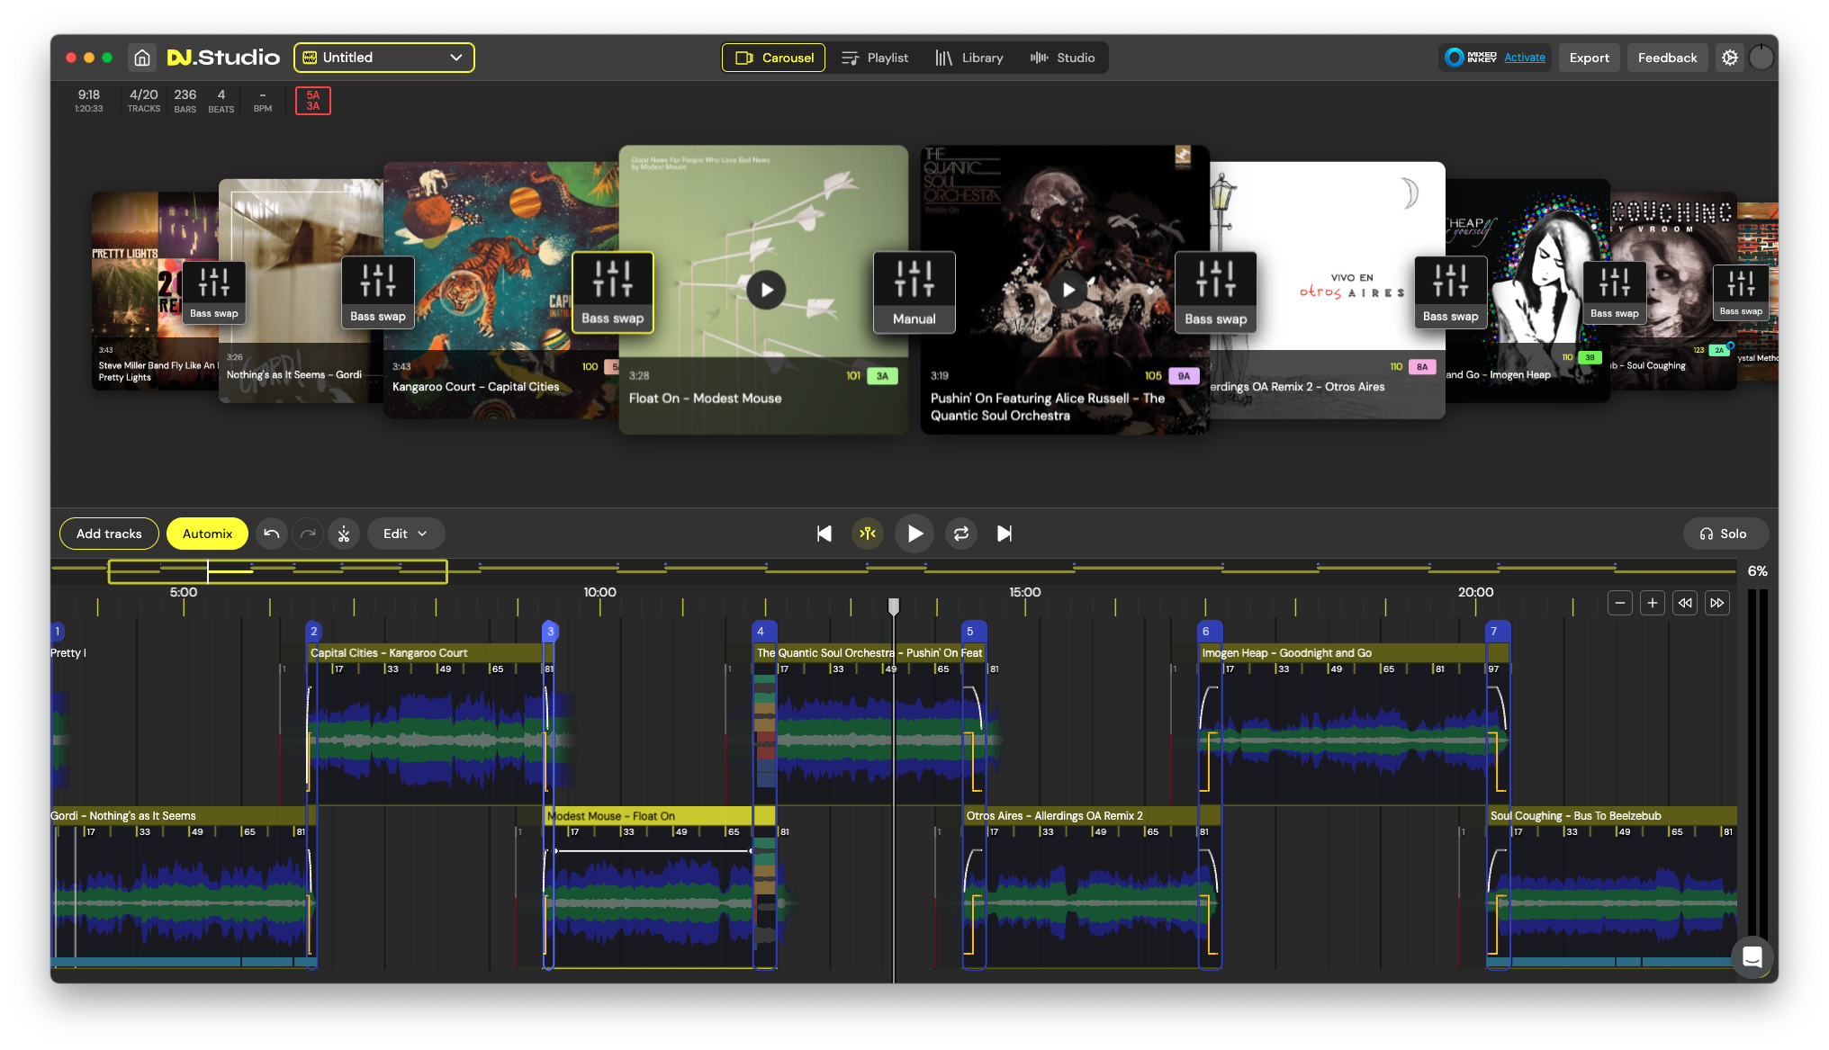Open the chat support bubble
This screenshot has height=1050, width=1829.
[1752, 956]
